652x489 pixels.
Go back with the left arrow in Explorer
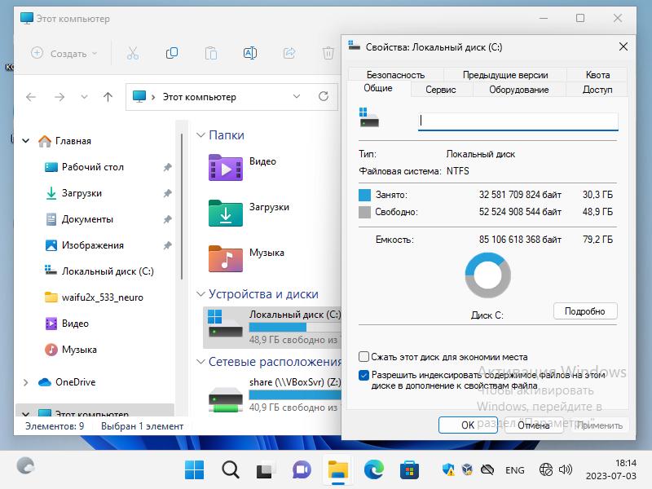pyautogui.click(x=31, y=97)
